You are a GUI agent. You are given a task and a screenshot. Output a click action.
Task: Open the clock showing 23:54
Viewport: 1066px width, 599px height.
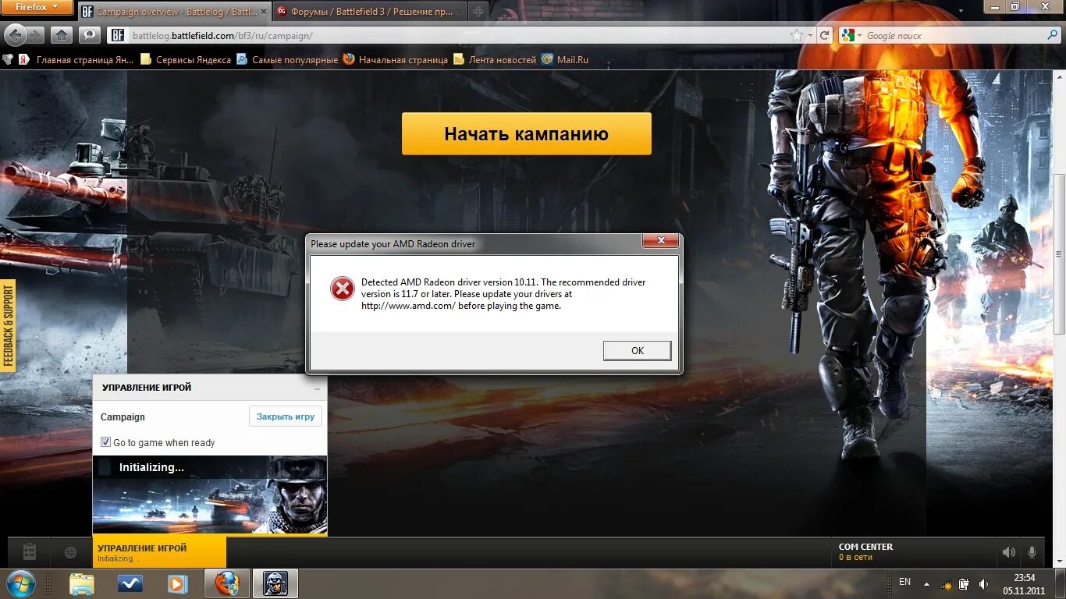(x=1024, y=583)
